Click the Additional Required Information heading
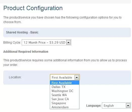 (26, 52)
